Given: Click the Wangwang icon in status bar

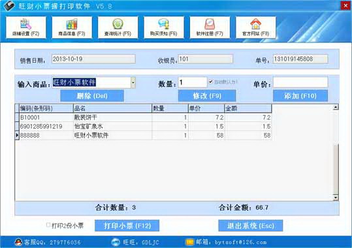Looking at the screenshot, I should coord(116,242).
